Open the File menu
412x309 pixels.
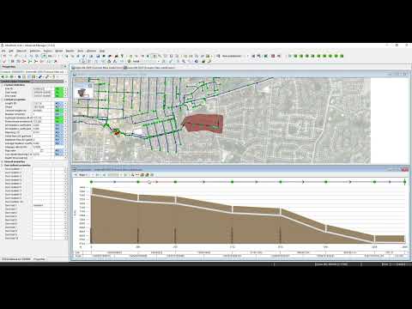pos(3,51)
